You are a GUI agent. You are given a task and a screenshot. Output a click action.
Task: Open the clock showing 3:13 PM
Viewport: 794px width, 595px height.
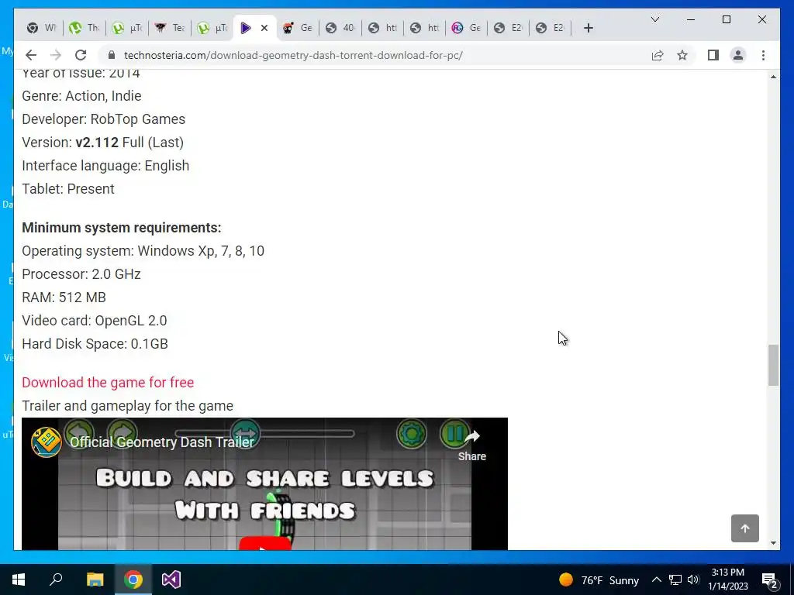click(x=727, y=580)
